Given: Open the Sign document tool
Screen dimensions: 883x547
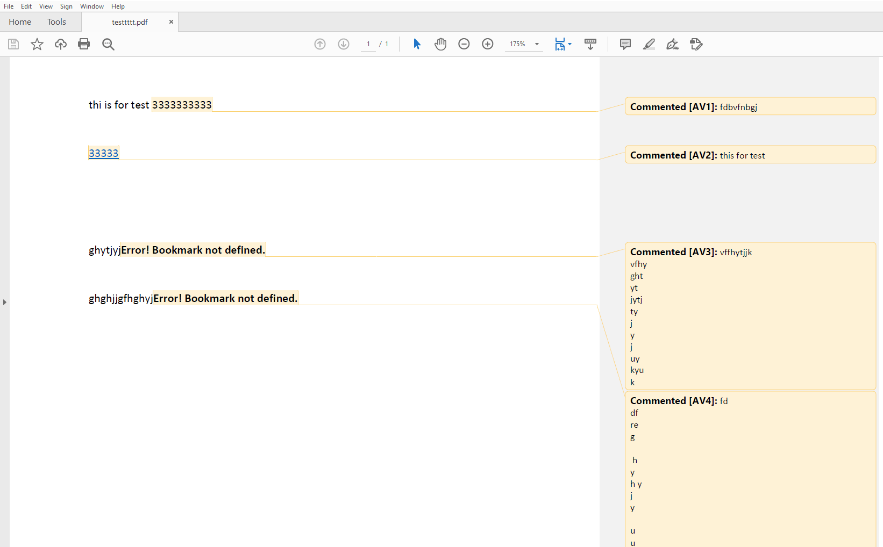Looking at the screenshot, I should [x=673, y=44].
